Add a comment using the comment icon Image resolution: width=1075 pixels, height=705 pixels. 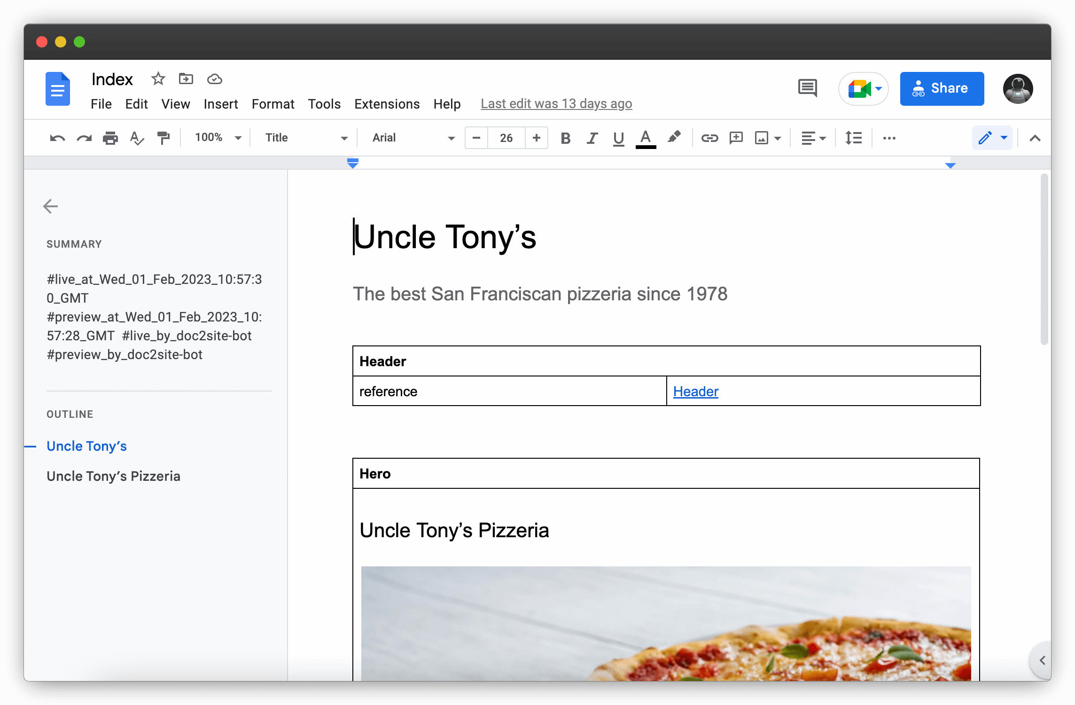(x=736, y=138)
